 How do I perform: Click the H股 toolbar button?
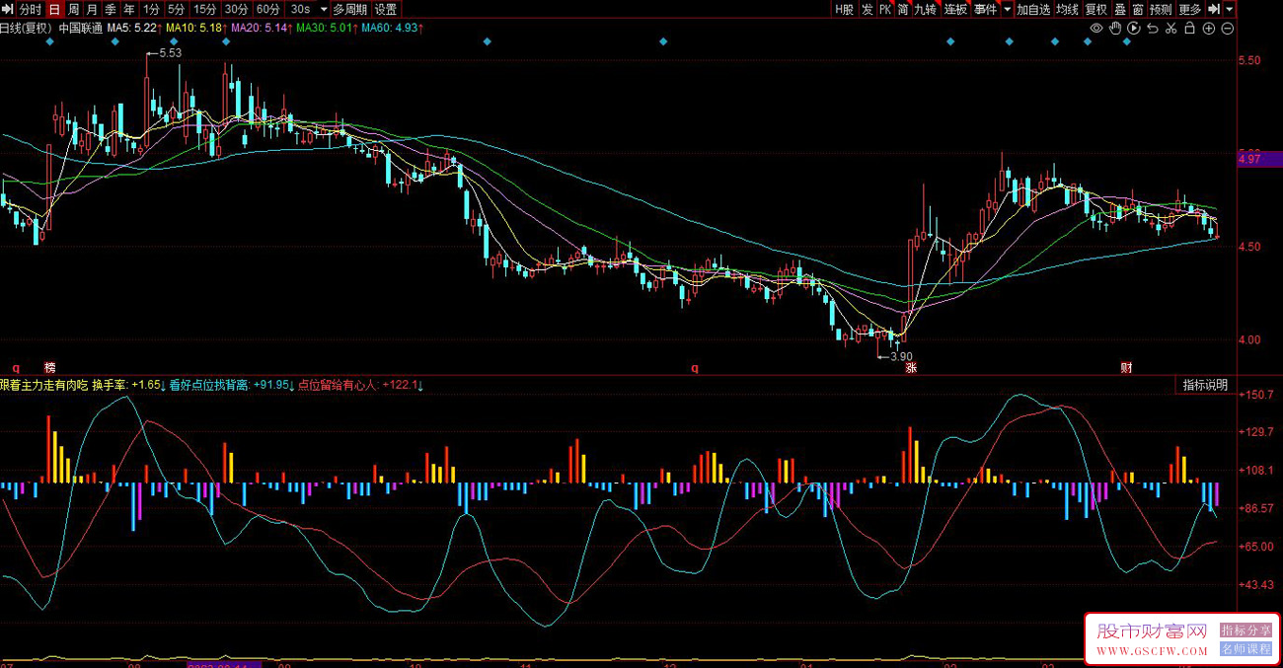[844, 9]
